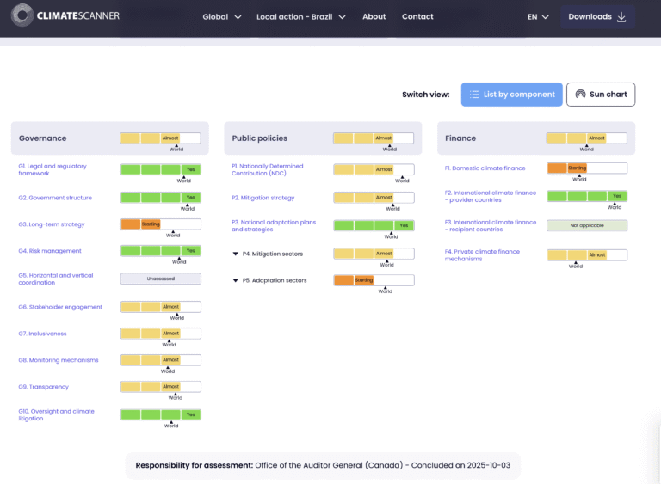Viewport: 661px width, 484px height.
Task: Click G3. Long-term strategy progress bar
Action: (x=160, y=224)
